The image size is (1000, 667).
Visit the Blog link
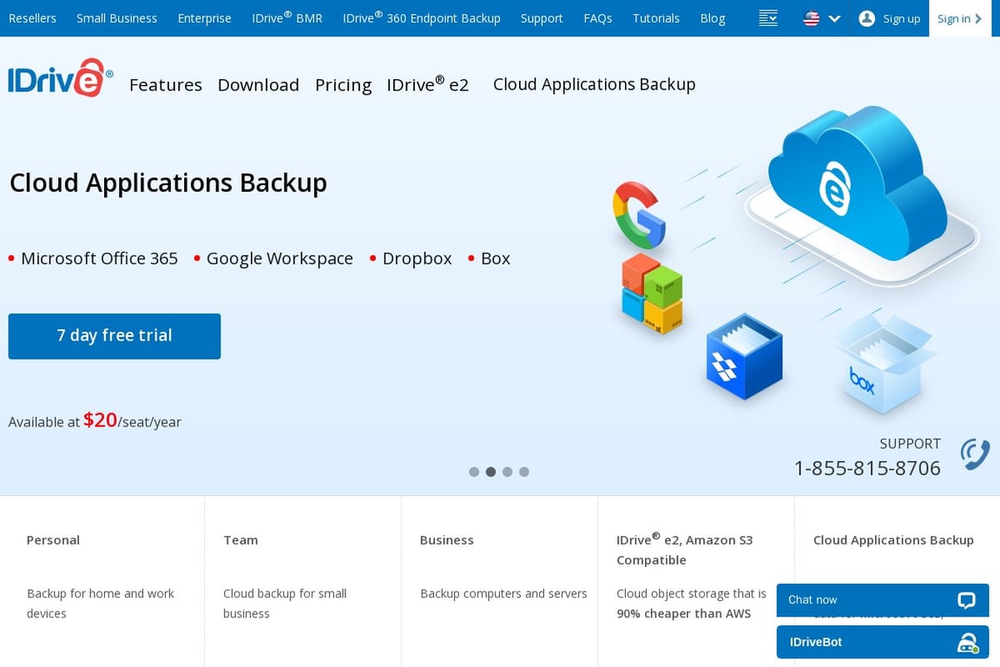tap(713, 18)
